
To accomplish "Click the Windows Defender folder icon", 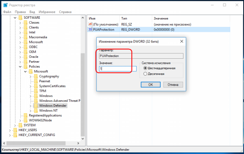I will click(x=36, y=106).
